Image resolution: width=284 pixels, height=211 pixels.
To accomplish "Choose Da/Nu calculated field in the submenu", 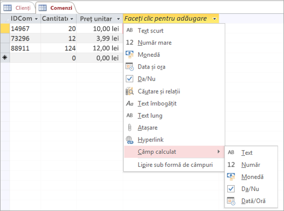I will point(251,189).
